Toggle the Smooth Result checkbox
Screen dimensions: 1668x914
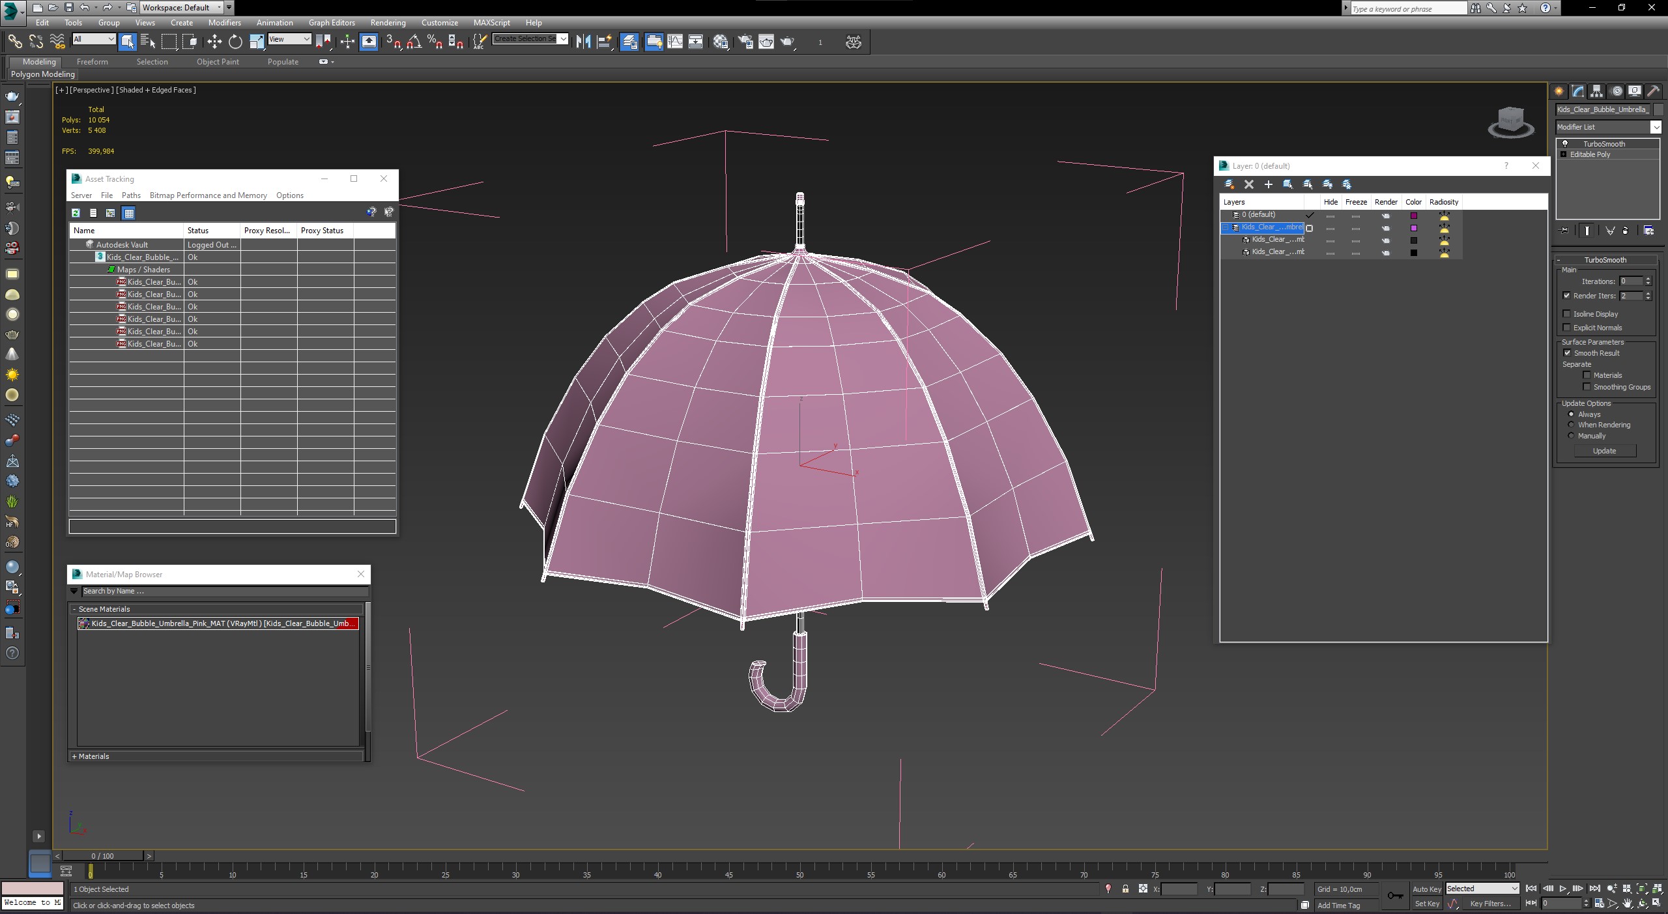tap(1567, 353)
